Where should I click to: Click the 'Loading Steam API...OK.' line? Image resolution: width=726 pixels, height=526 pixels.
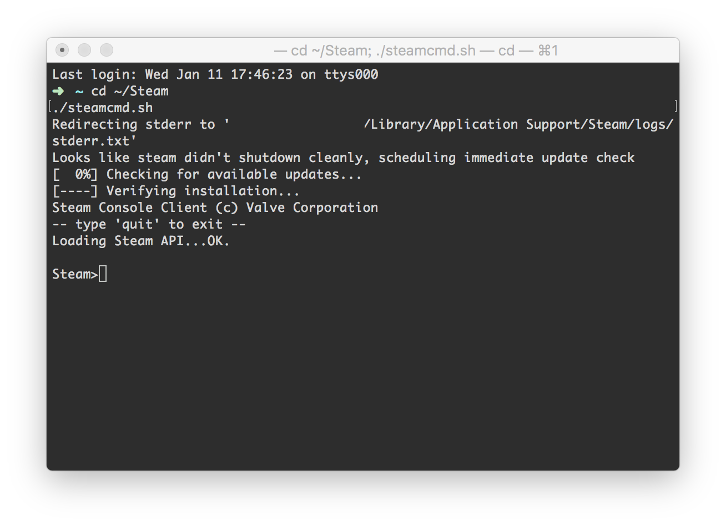pos(141,241)
